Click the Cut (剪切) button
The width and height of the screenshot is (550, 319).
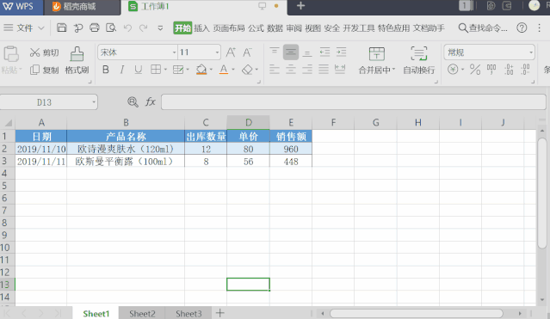pyautogui.click(x=44, y=52)
